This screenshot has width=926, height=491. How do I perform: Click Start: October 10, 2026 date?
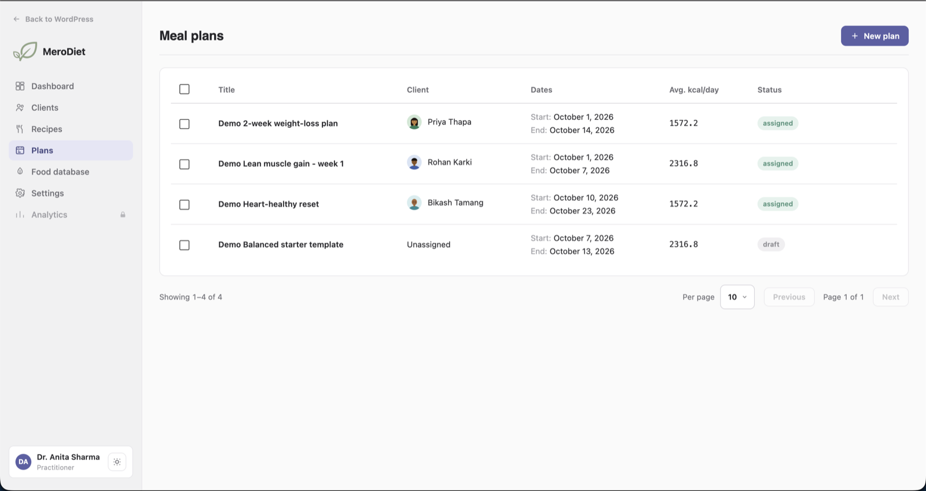(x=574, y=198)
